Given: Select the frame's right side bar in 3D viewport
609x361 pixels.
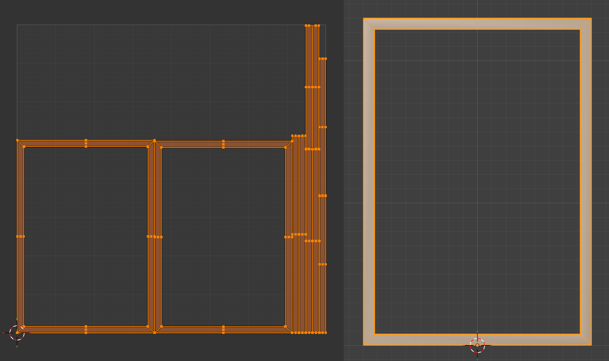Looking at the screenshot, I should (x=585, y=182).
